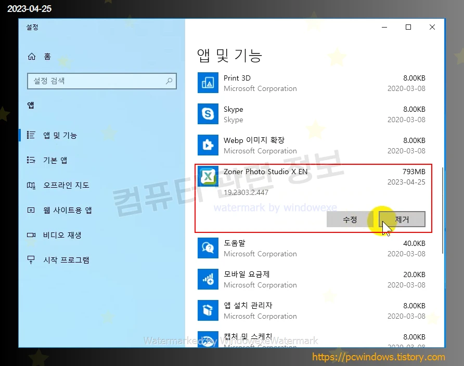Image resolution: width=464 pixels, height=366 pixels.
Task: Select Webp 이미지 확장 entry name
Action: pyautogui.click(x=254, y=140)
